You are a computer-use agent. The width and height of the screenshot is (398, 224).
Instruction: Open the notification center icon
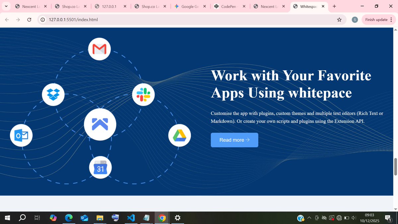[x=388, y=218]
